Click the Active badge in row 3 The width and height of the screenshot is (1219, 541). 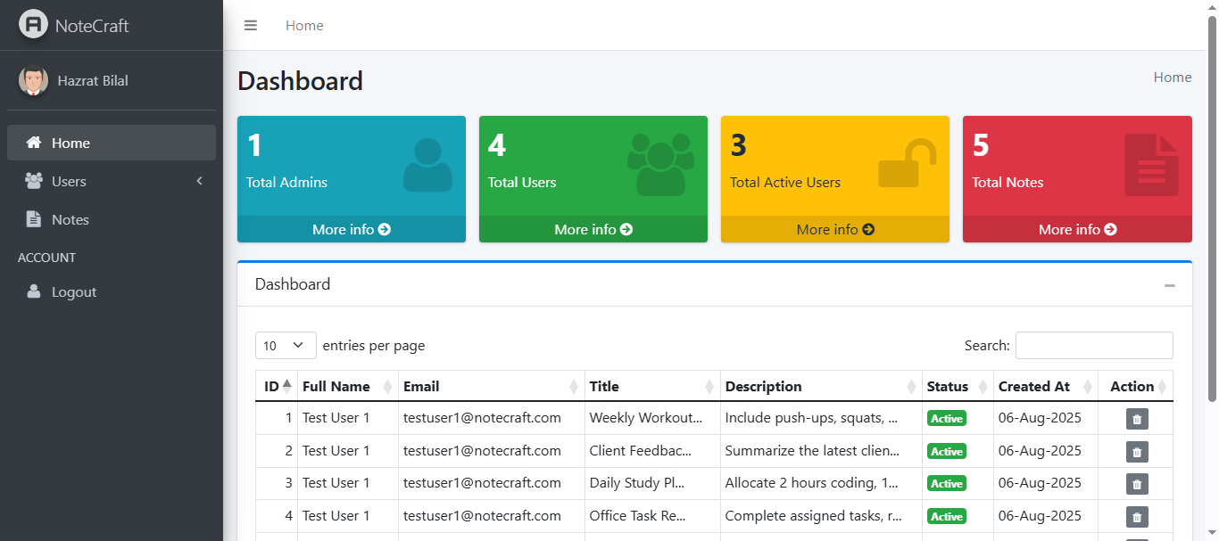pyautogui.click(x=947, y=484)
